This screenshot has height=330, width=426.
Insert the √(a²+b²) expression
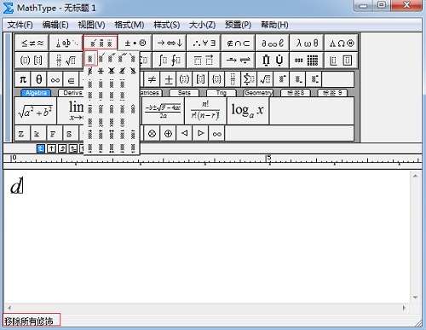tap(35, 111)
